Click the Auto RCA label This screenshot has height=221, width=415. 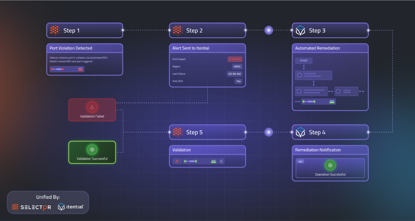178,81
